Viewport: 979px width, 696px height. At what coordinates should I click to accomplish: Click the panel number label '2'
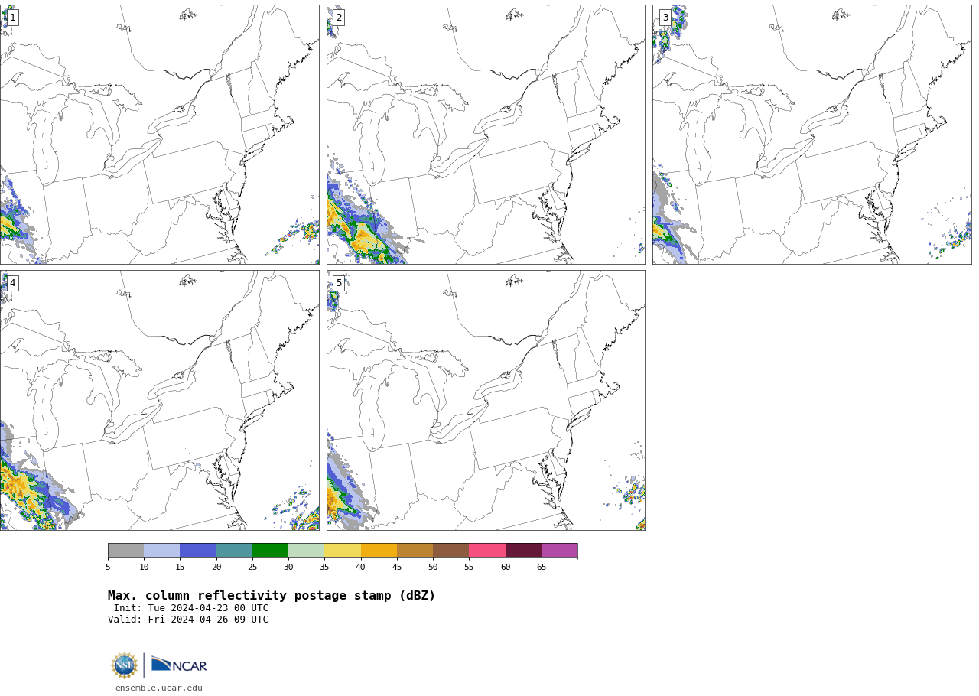(x=339, y=18)
